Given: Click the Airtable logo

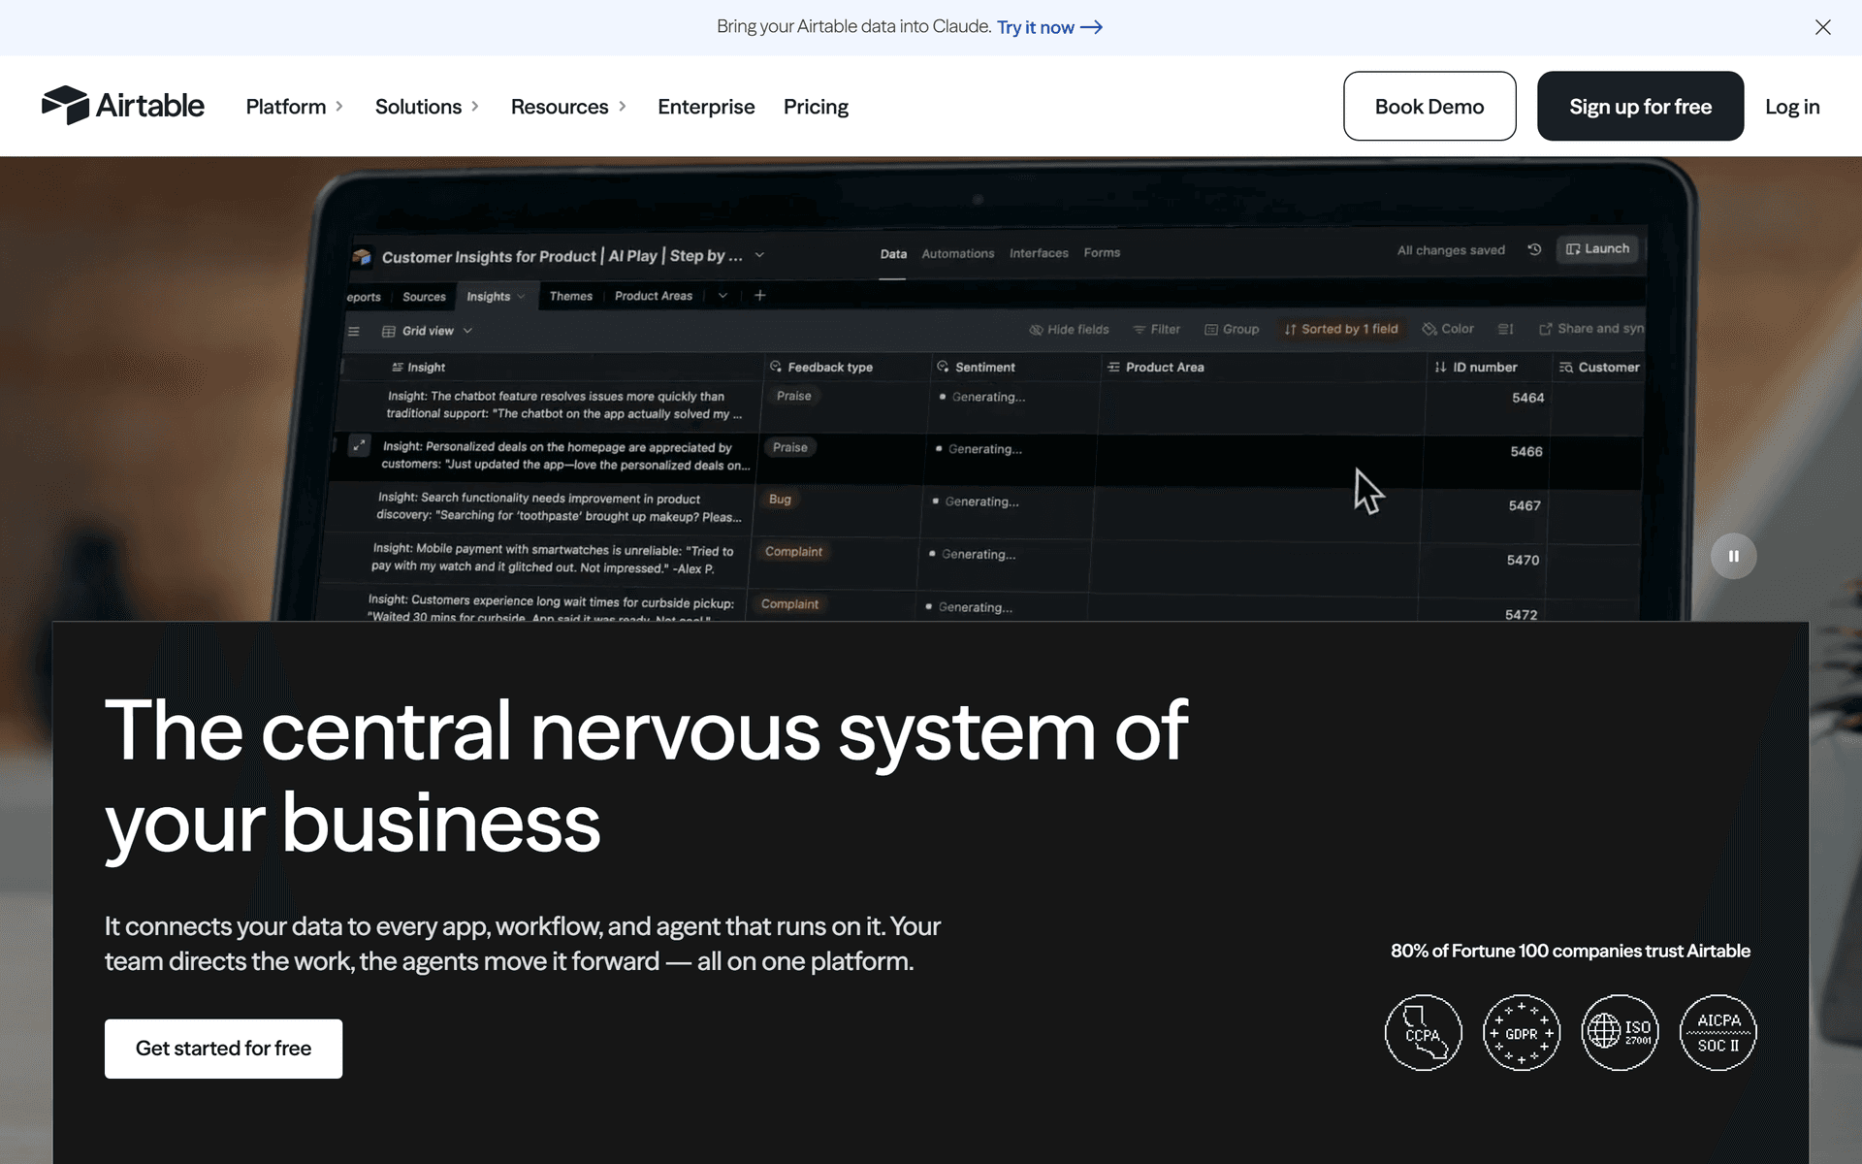Looking at the screenshot, I should [x=123, y=106].
